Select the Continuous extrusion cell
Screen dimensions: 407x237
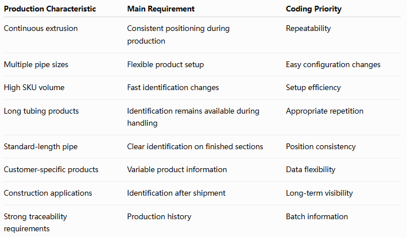pyautogui.click(x=41, y=28)
